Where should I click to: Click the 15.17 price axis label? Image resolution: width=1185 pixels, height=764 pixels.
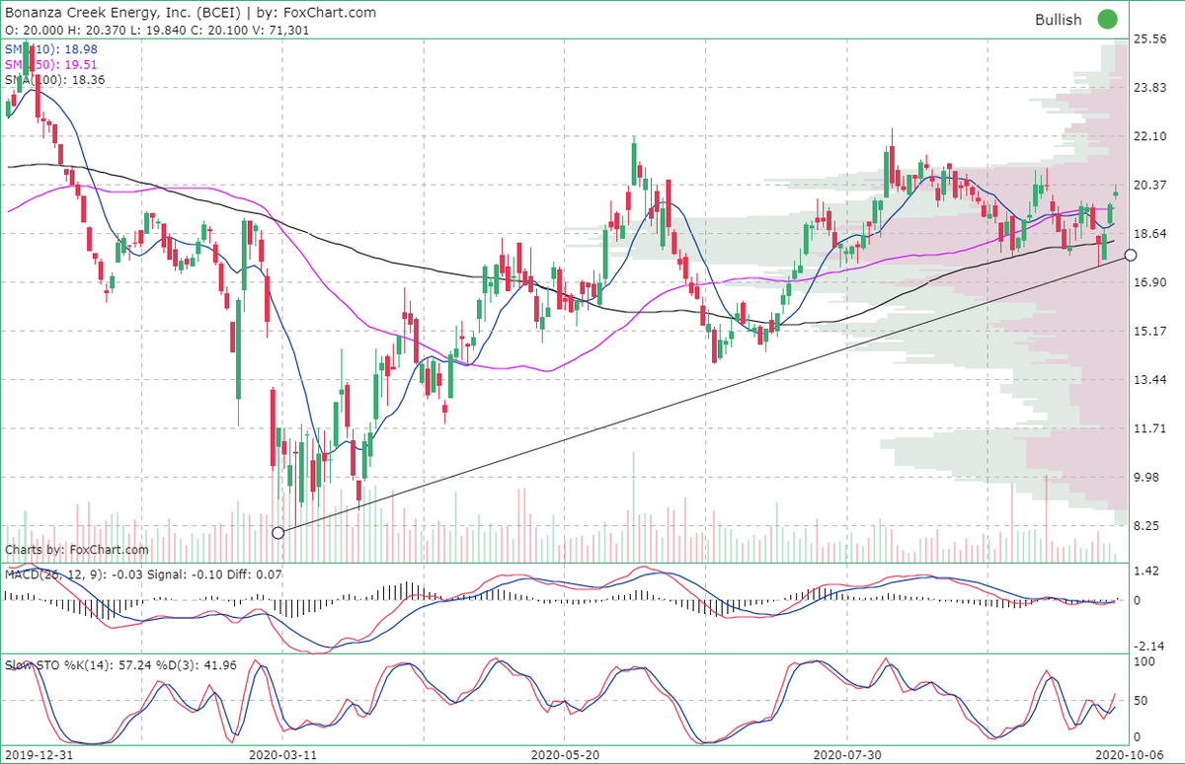1151,331
